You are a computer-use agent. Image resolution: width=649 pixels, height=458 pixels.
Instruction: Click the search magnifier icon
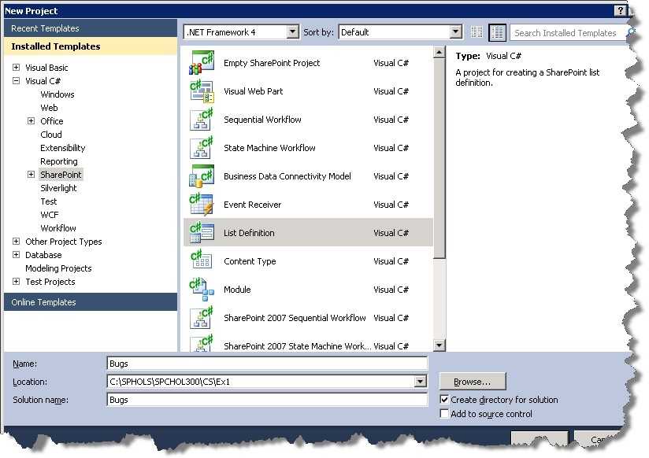pos(629,32)
